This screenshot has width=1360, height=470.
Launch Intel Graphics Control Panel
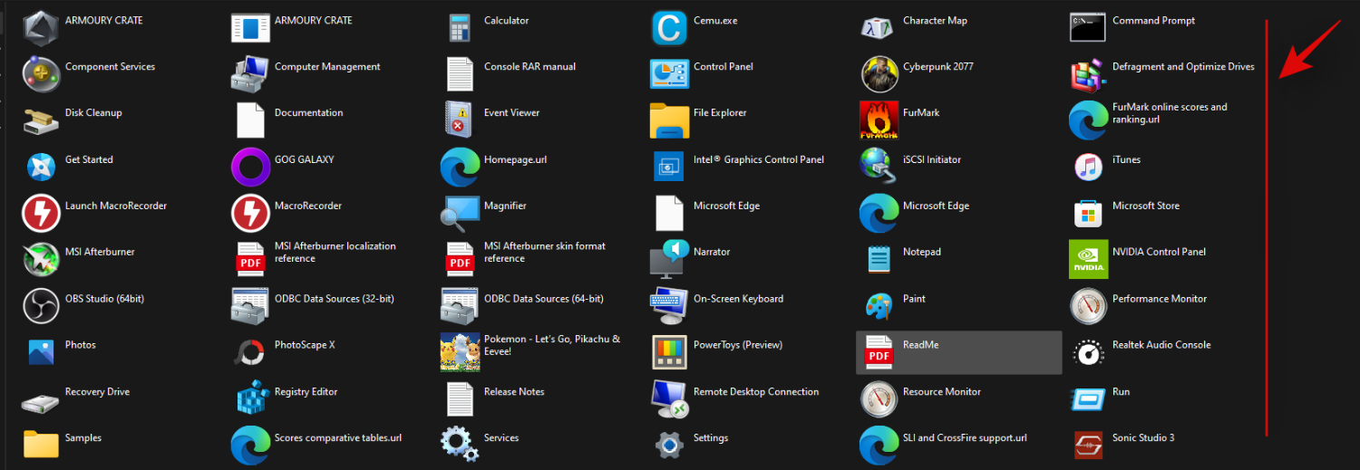pyautogui.click(x=669, y=167)
